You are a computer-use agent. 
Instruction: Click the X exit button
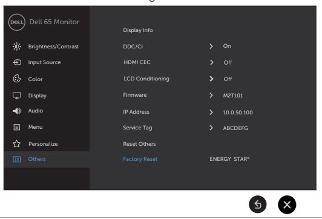click(x=287, y=204)
